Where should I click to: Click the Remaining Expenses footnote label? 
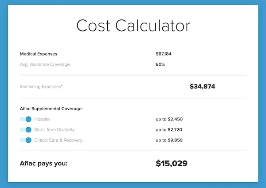click(41, 87)
